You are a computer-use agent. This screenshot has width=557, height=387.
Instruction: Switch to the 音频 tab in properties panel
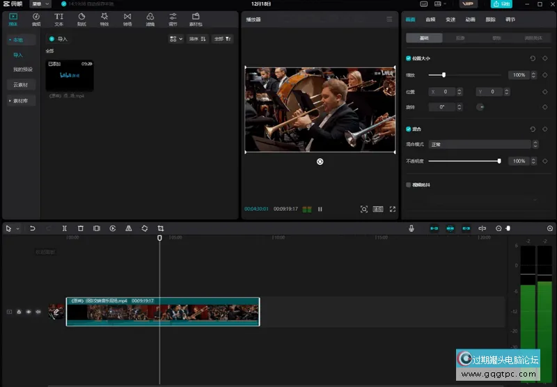point(430,19)
